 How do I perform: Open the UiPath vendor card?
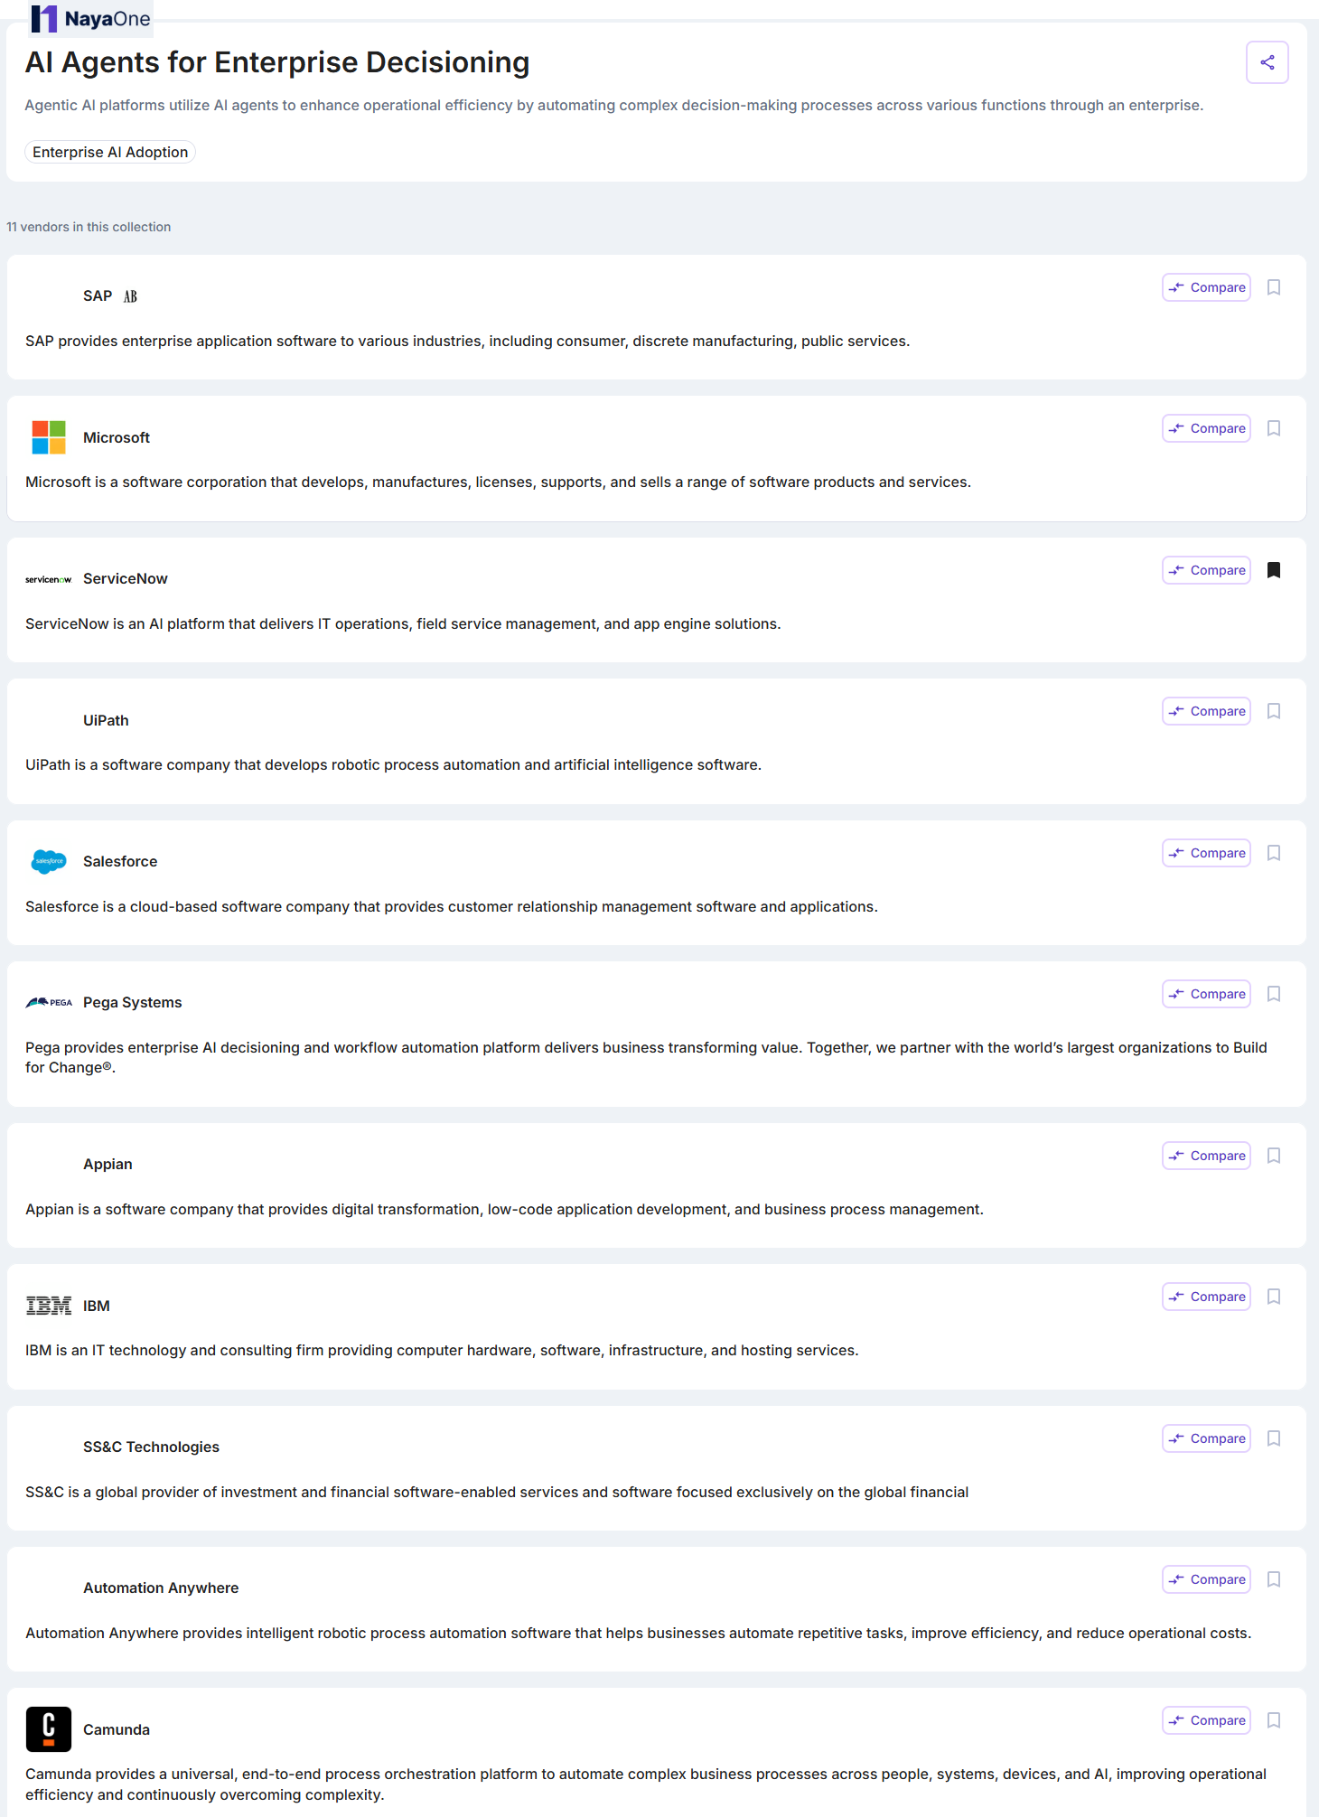(x=106, y=720)
